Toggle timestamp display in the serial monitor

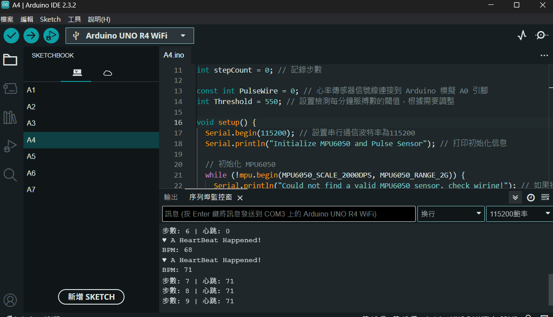coord(530,197)
